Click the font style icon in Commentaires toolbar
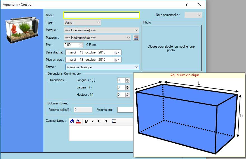246x159 pixels. [72, 121]
